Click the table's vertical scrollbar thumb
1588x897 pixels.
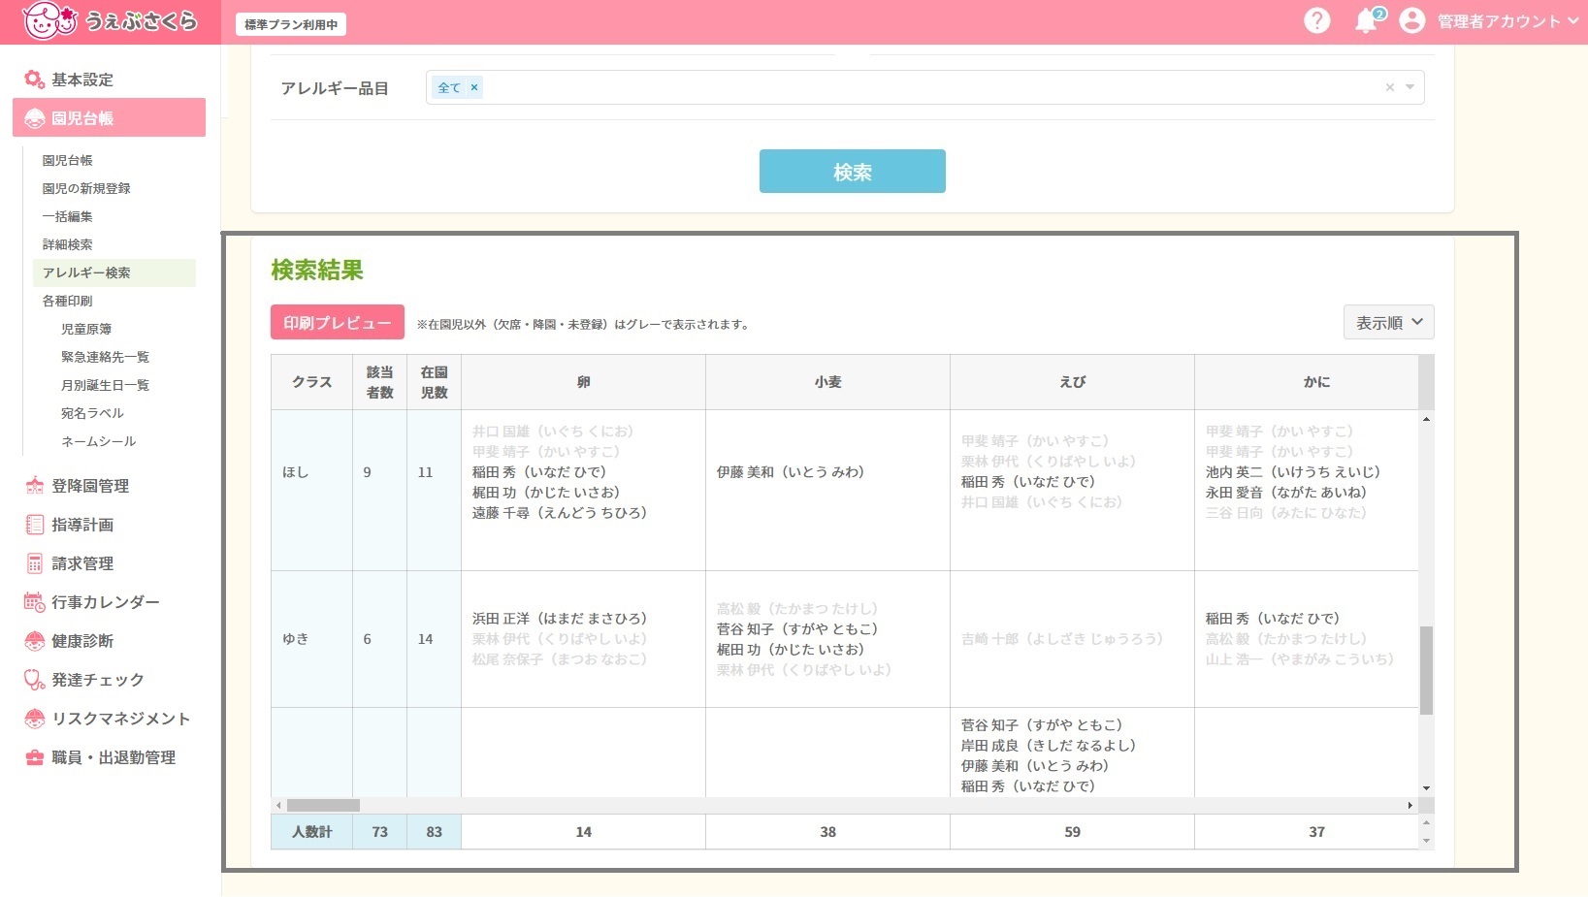pos(1426,670)
